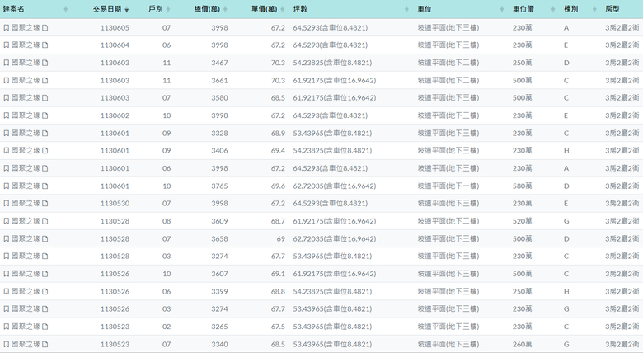Open 國聚之球 link in the 3340 price row
The height and width of the screenshot is (353, 643).
(x=26, y=345)
